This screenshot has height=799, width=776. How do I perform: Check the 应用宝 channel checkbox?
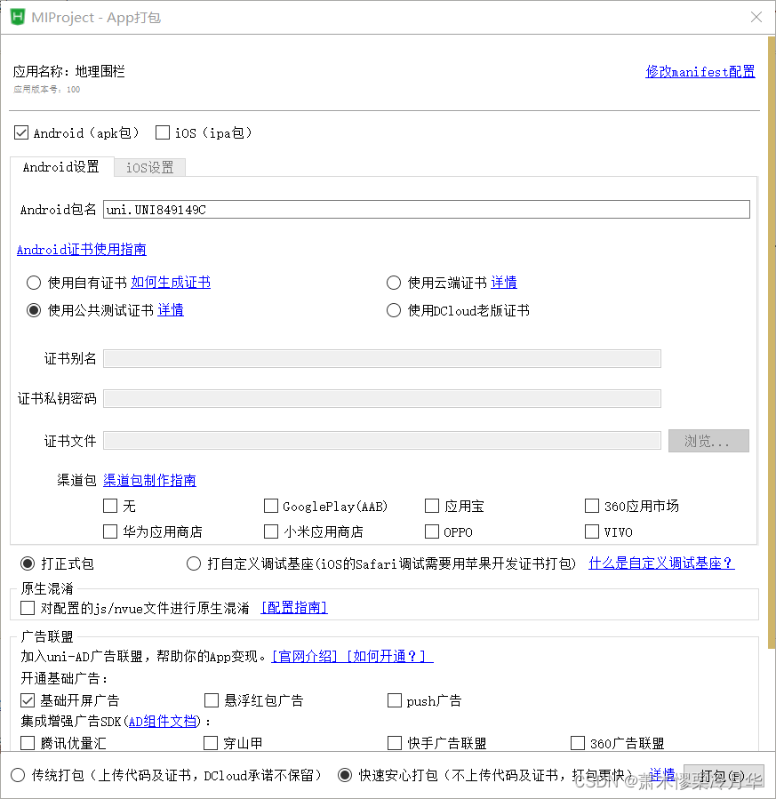pyautogui.click(x=432, y=506)
